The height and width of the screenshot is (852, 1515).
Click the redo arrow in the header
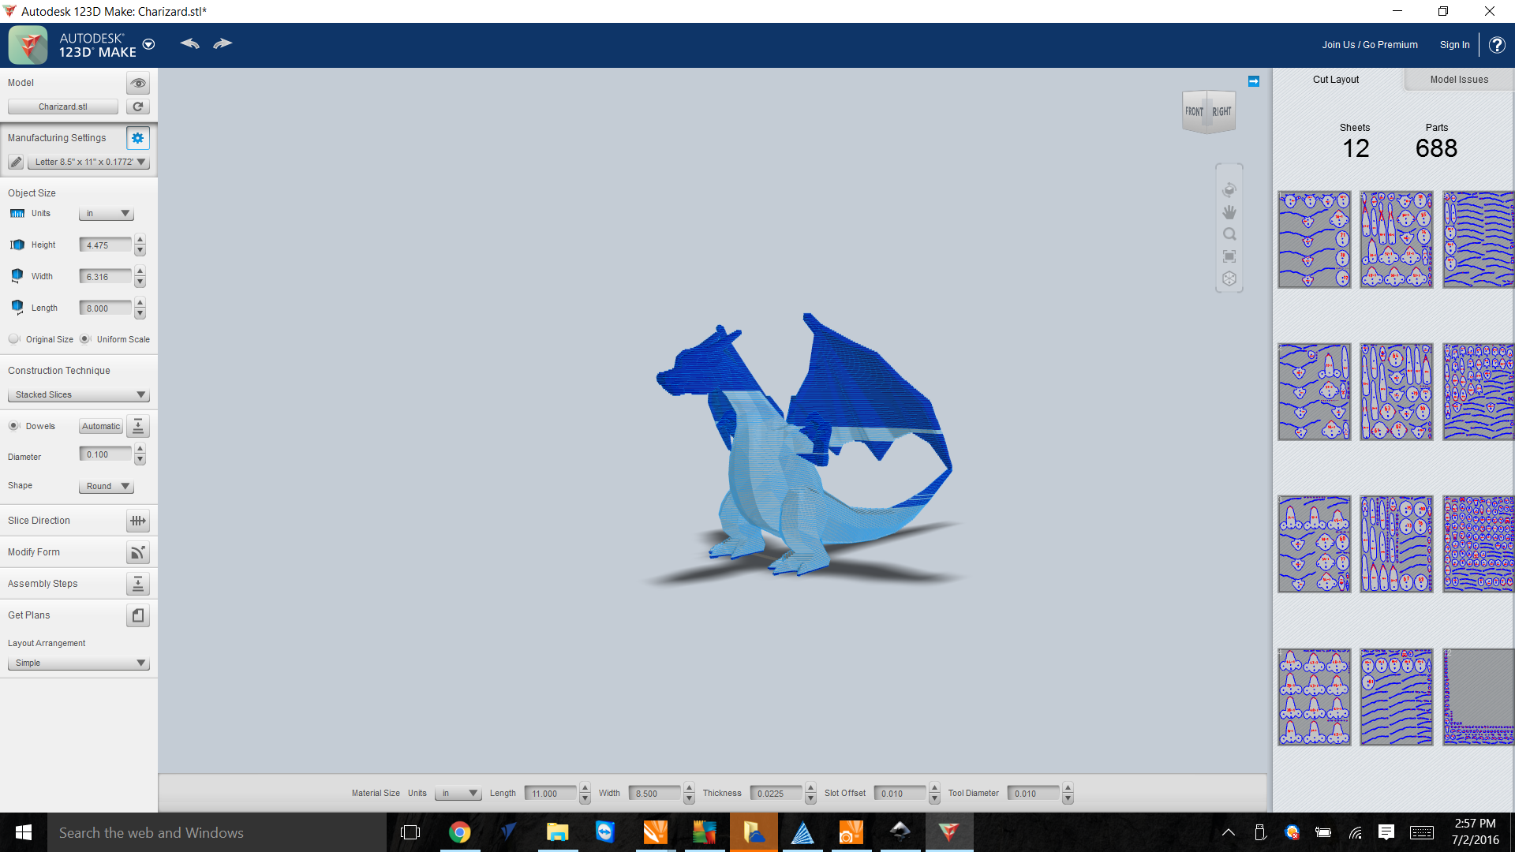[223, 43]
